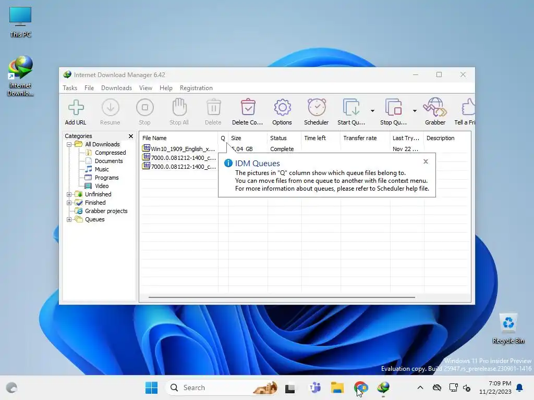Collapse the All Downloads tree node
The width and height of the screenshot is (534, 400).
tap(69, 145)
